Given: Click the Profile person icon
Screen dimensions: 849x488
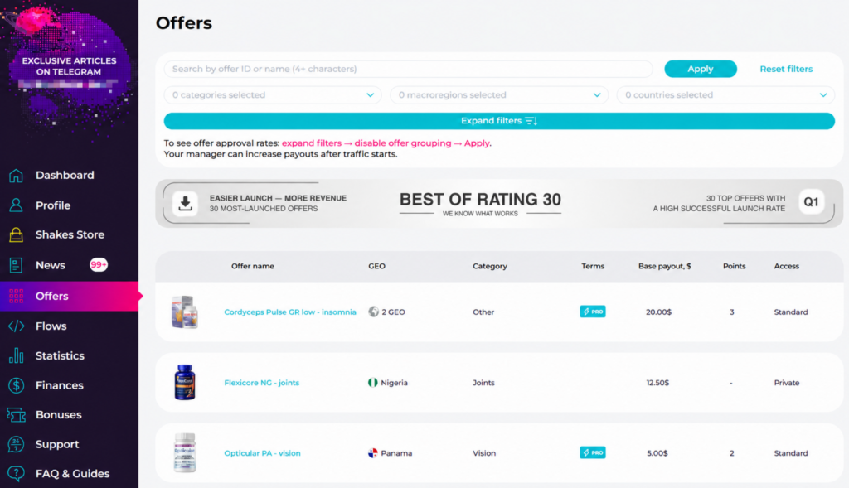Looking at the screenshot, I should 17,205.
